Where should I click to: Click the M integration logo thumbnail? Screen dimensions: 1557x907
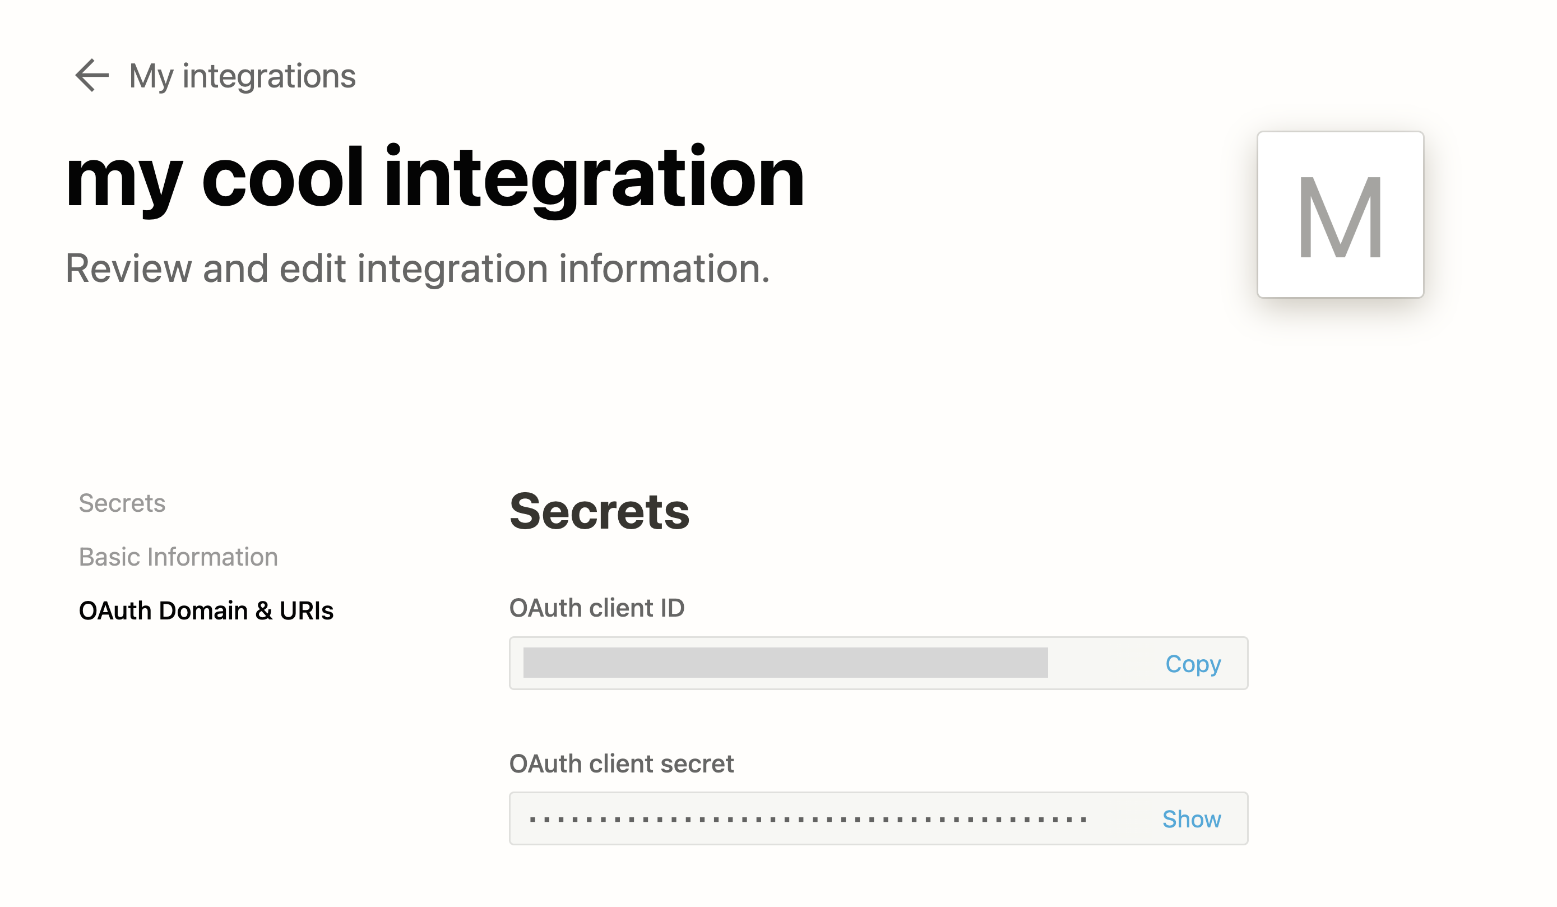click(x=1340, y=214)
